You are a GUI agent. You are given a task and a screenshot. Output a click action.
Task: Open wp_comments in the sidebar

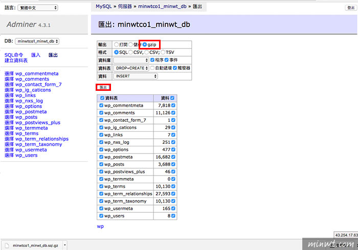coord(32,79)
